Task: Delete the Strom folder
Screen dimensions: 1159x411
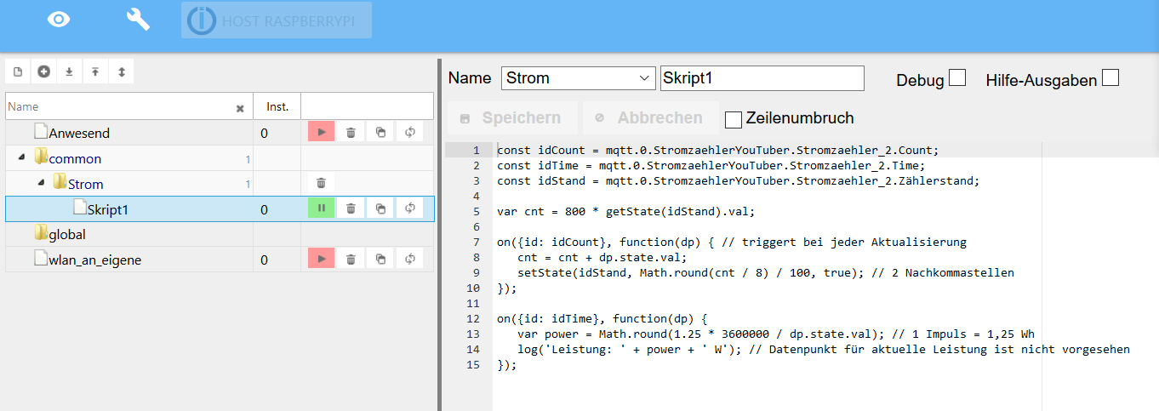Action: point(321,183)
